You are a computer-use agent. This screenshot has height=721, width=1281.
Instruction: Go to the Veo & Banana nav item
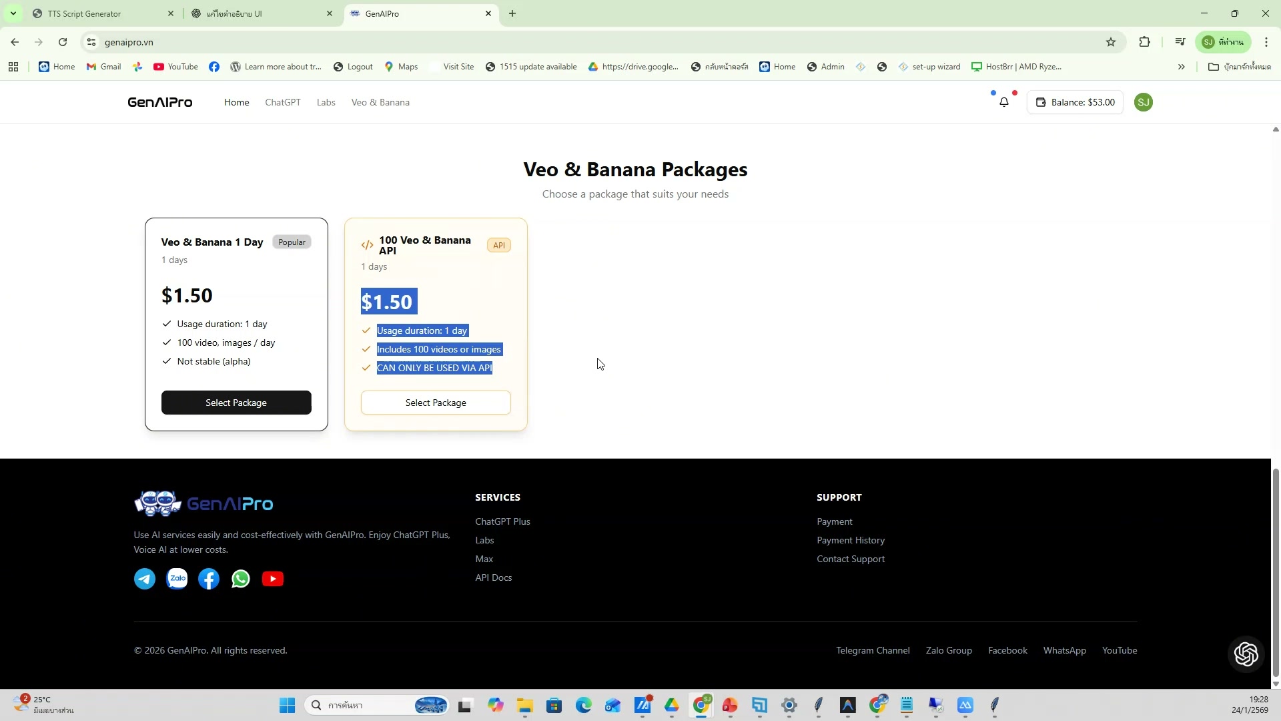click(380, 102)
